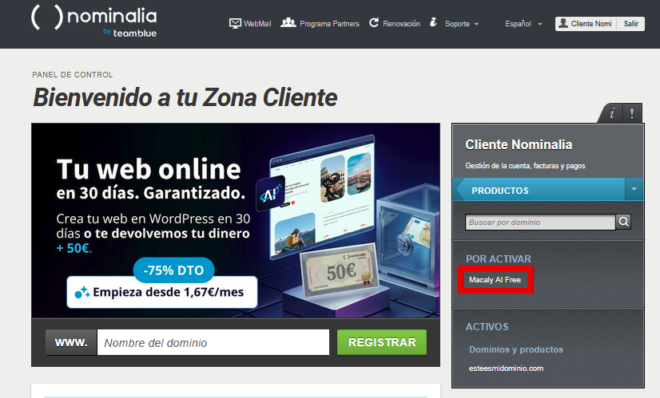Screen dimensions: 660x398
Task: Click the ACTIVOS section label
Action: click(x=487, y=326)
